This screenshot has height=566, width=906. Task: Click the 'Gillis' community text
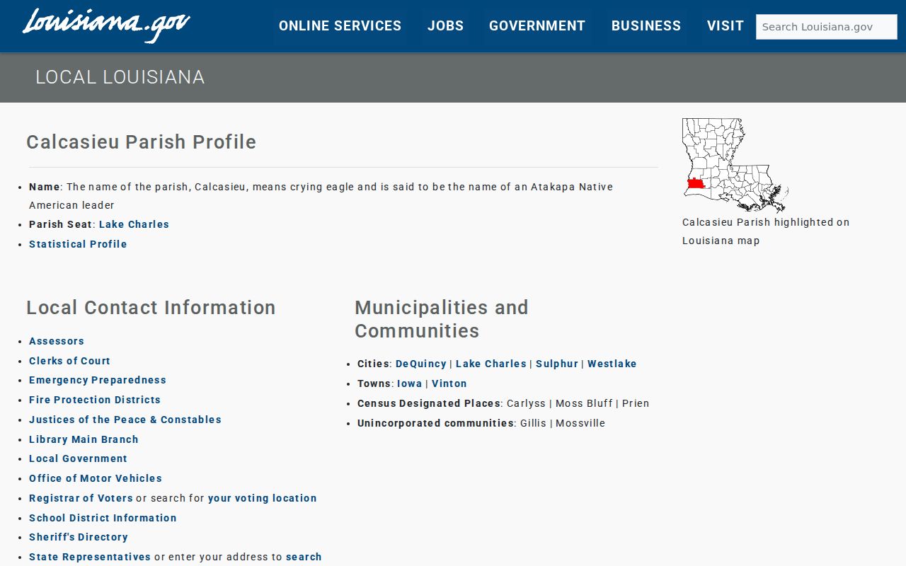533,423
